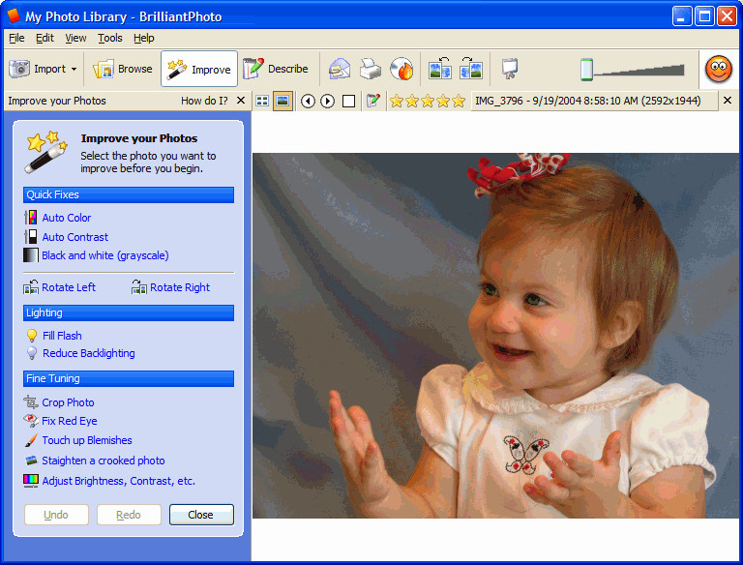This screenshot has height=565, width=743.
Task: Switch to thumbnail grid view
Action: 262,101
